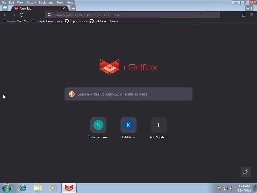
Task: Launch Internet Explorer from taskbar
Action: tap(22, 188)
